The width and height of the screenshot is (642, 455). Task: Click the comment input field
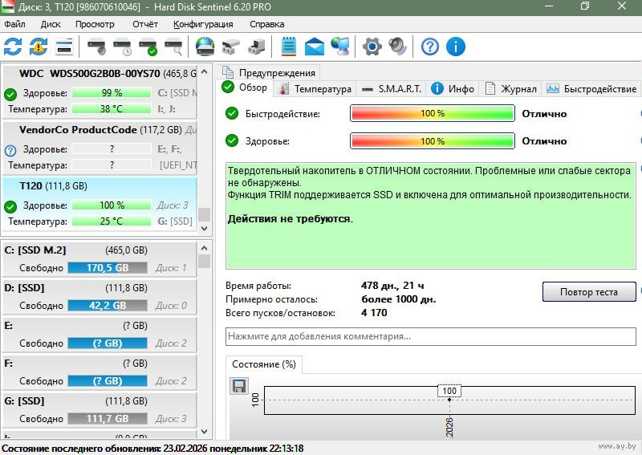coord(430,336)
